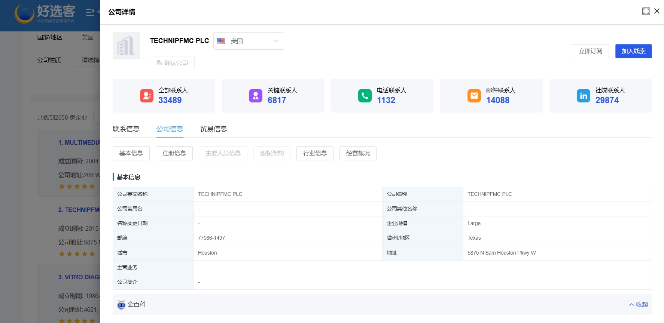This screenshot has height=323, width=664.
Task: Open result 2. TECHNIPFMC in the background list
Action: [x=79, y=210]
